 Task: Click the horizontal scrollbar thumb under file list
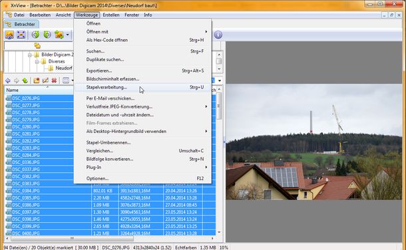click(72, 238)
